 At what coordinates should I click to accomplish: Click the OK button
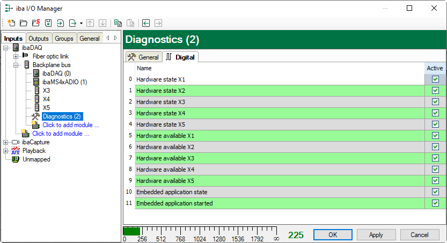[333, 235]
